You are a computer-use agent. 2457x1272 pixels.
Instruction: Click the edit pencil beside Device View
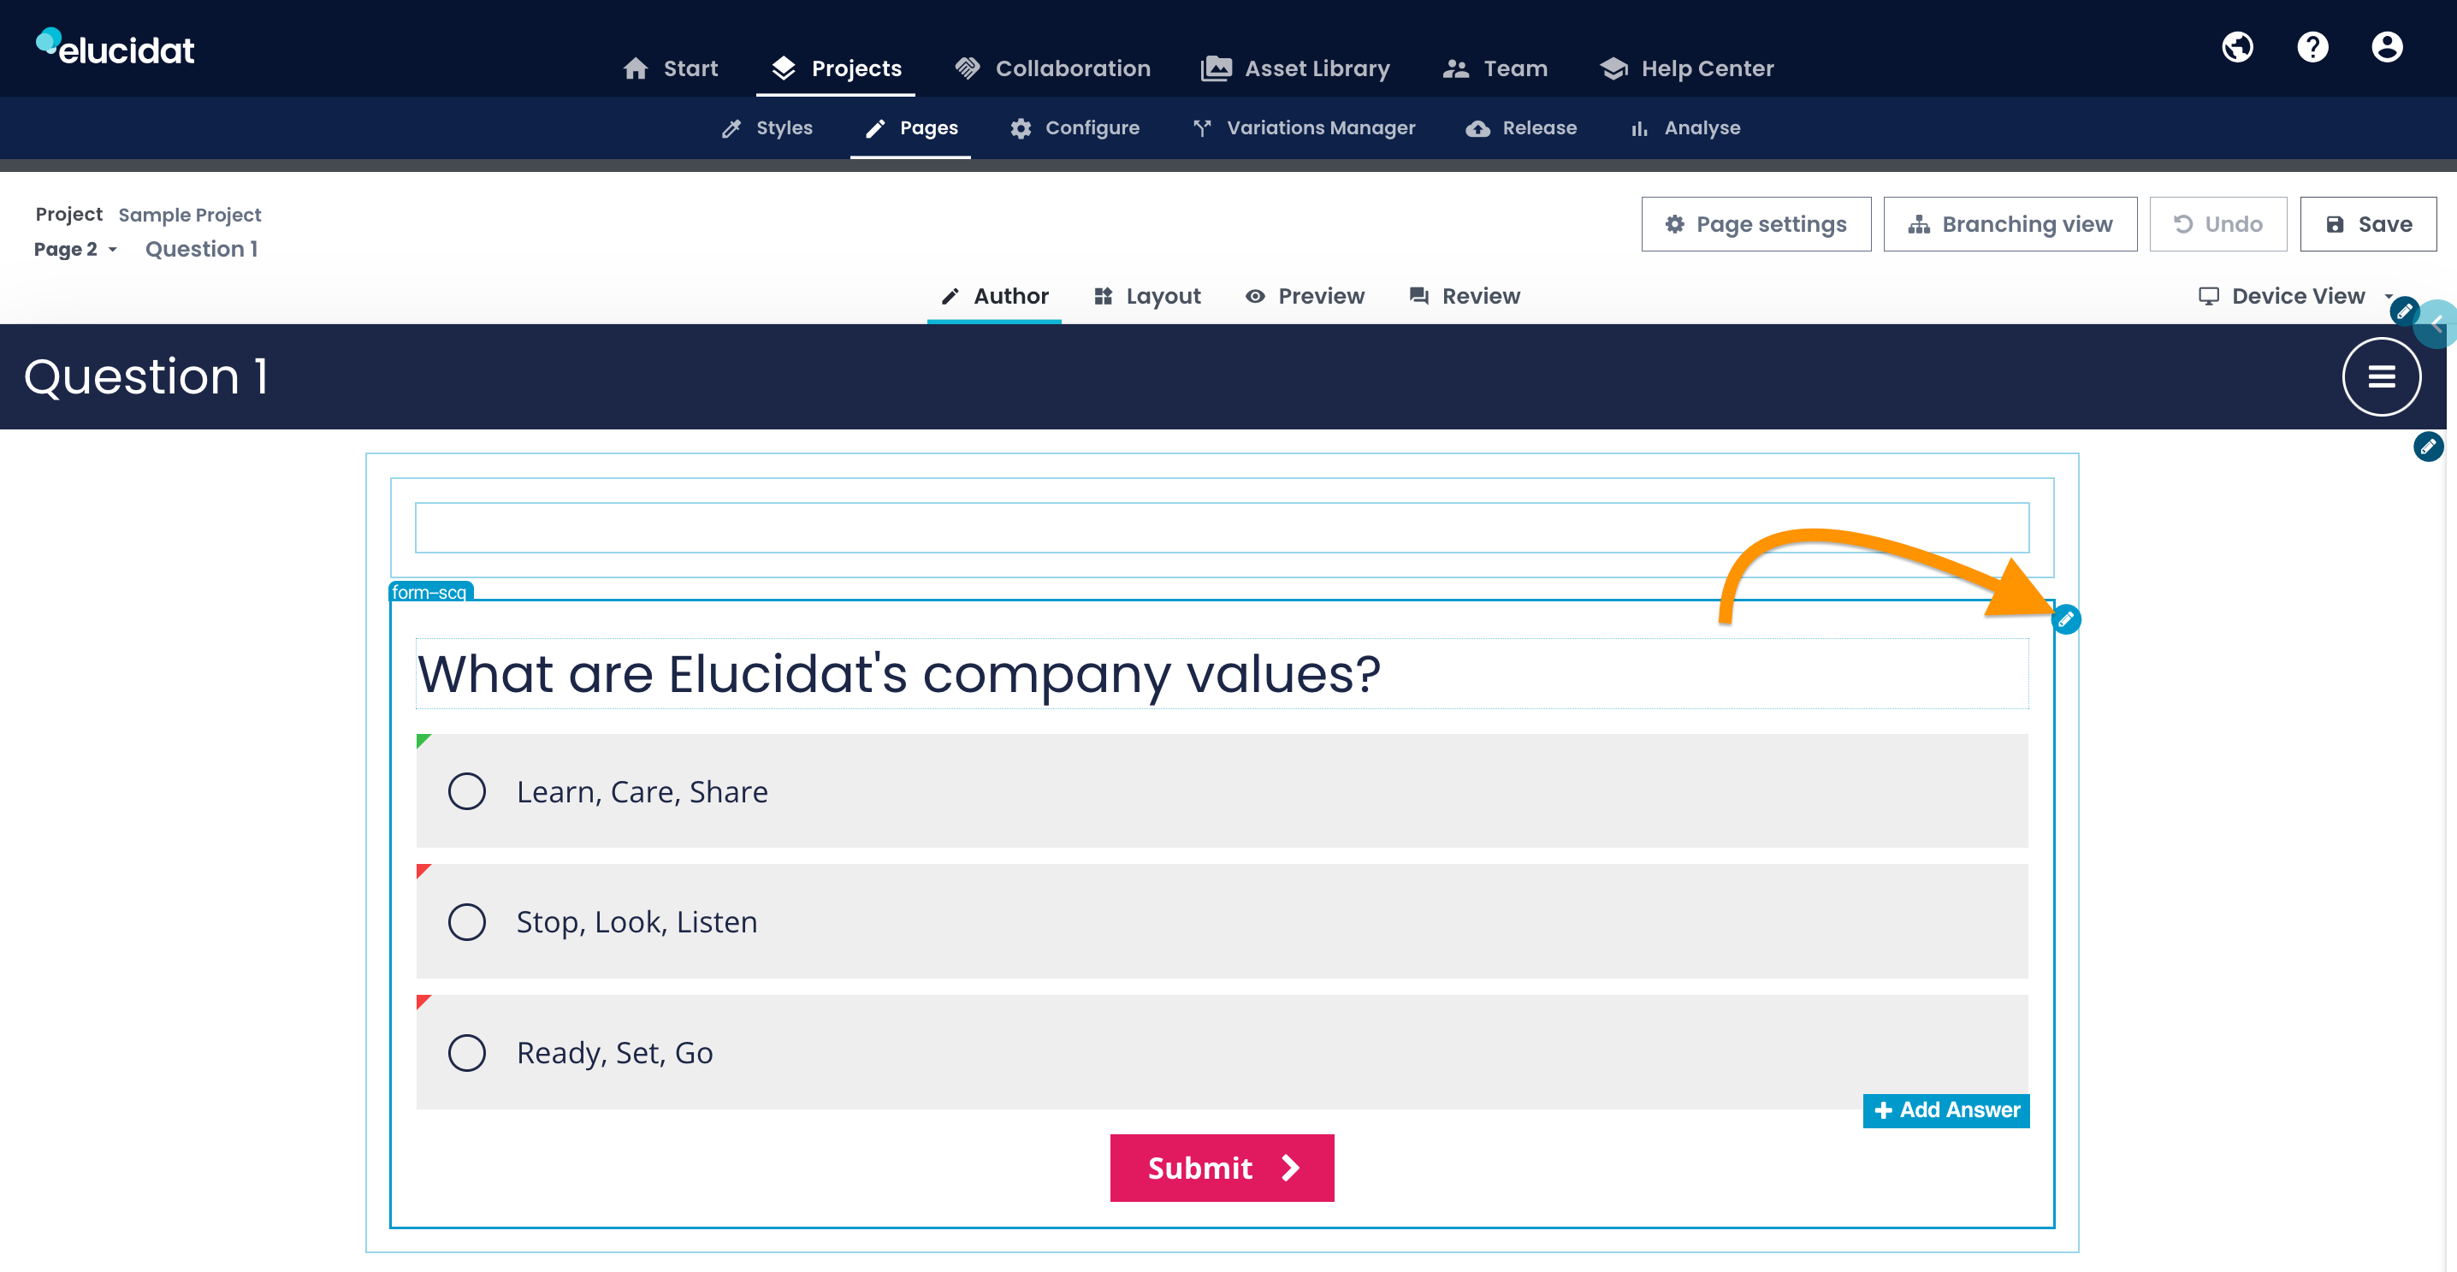point(2404,310)
